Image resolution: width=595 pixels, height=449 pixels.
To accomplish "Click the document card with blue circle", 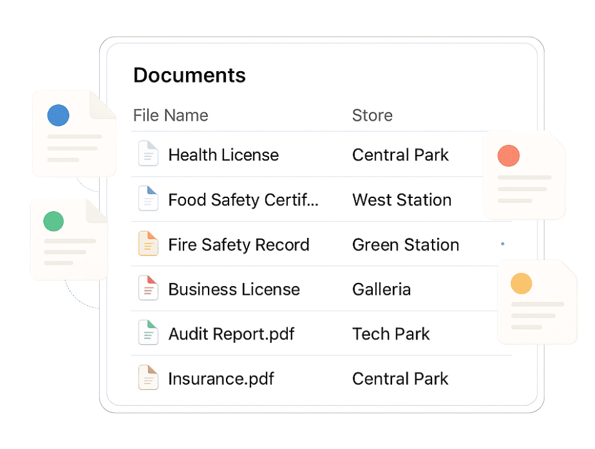I will click(x=74, y=133).
